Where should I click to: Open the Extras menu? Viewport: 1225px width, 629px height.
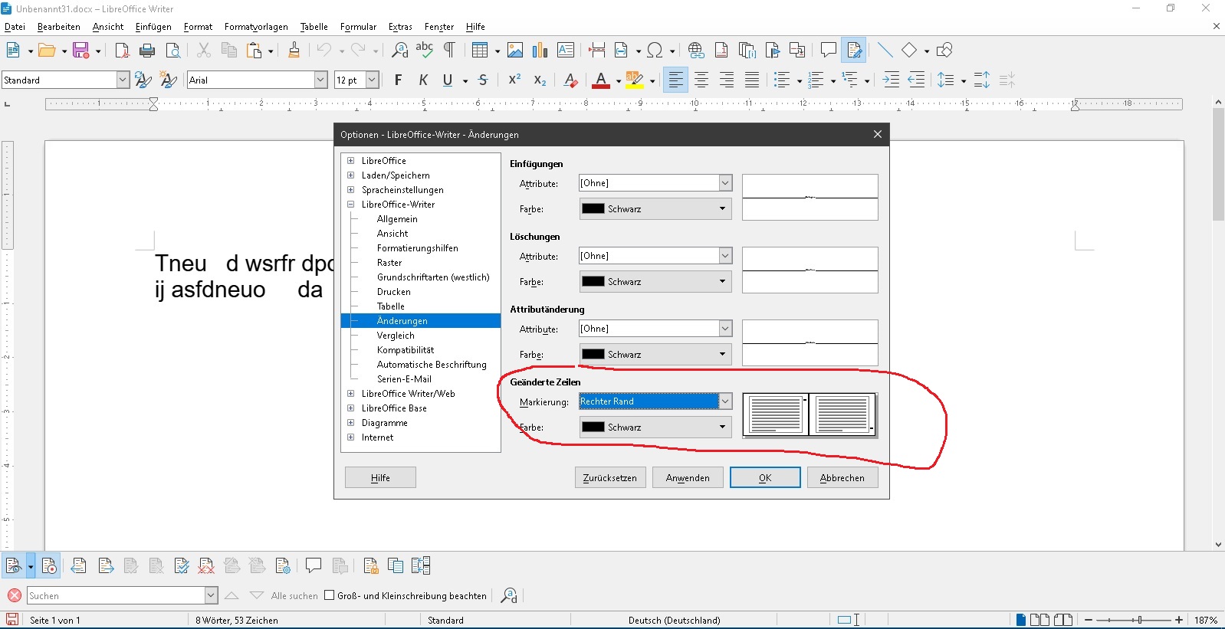click(x=400, y=27)
